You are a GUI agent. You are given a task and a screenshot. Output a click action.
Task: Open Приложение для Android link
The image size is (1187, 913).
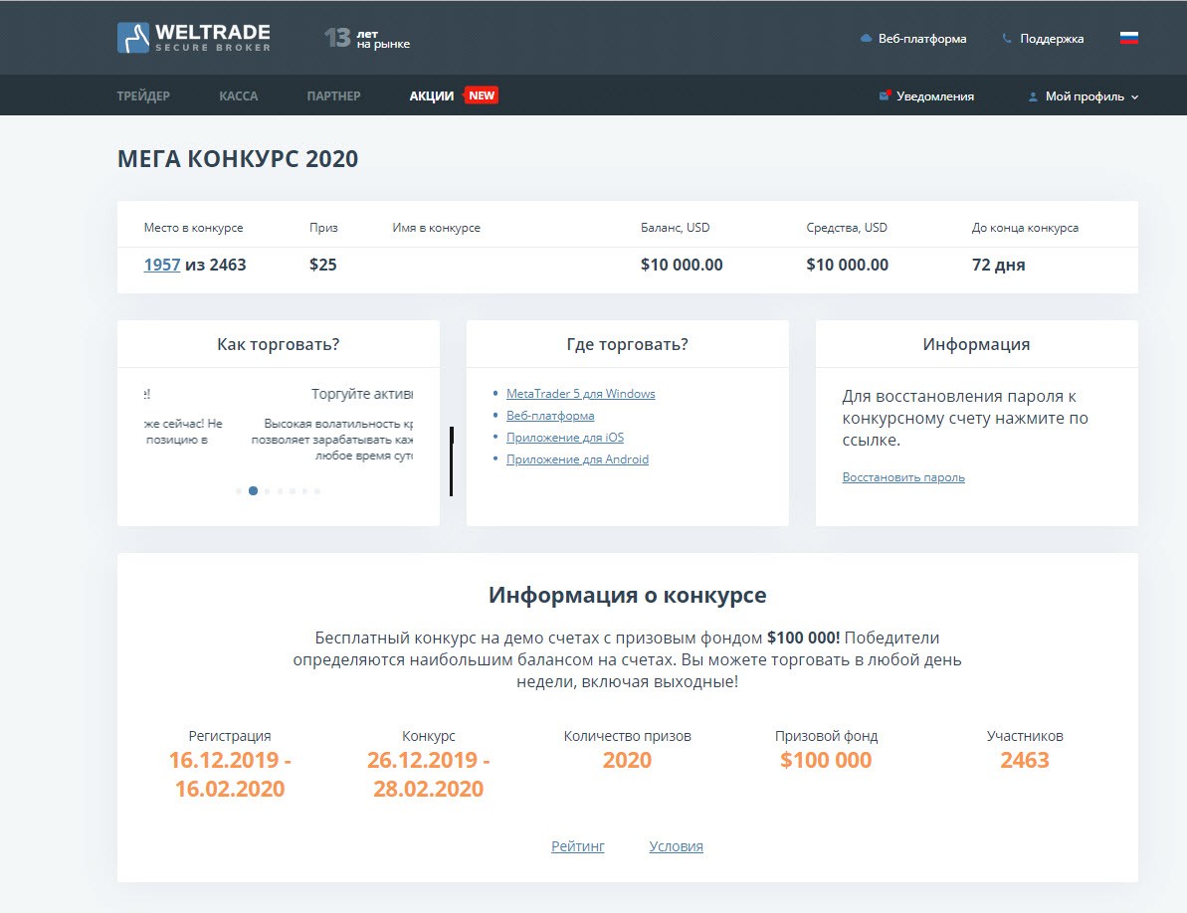pyautogui.click(x=577, y=459)
